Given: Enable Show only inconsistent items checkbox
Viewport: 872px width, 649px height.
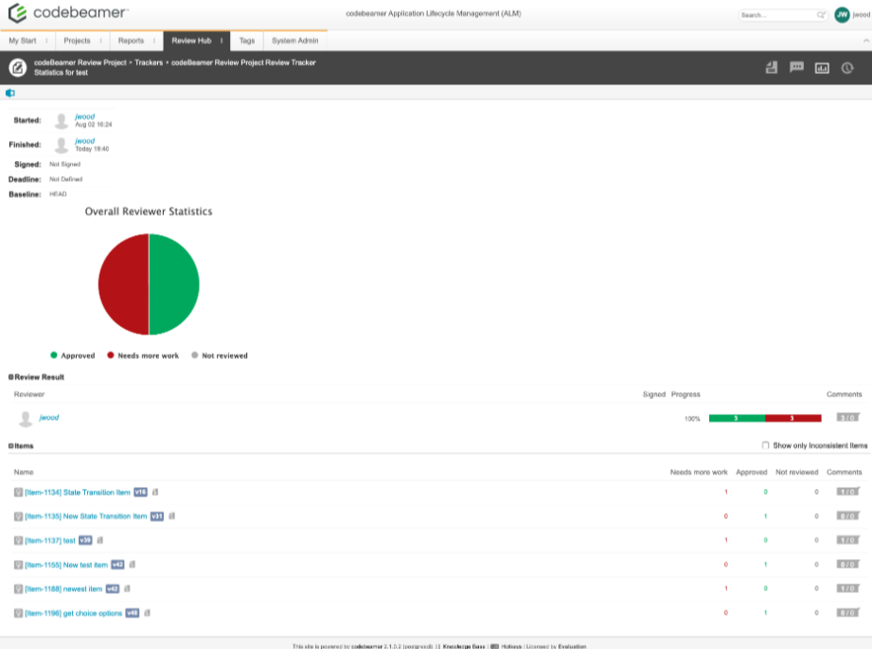Looking at the screenshot, I should (765, 445).
